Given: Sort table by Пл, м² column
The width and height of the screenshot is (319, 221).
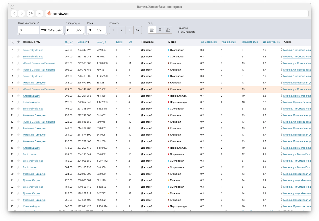Looking at the screenshot, I should 69,42.
